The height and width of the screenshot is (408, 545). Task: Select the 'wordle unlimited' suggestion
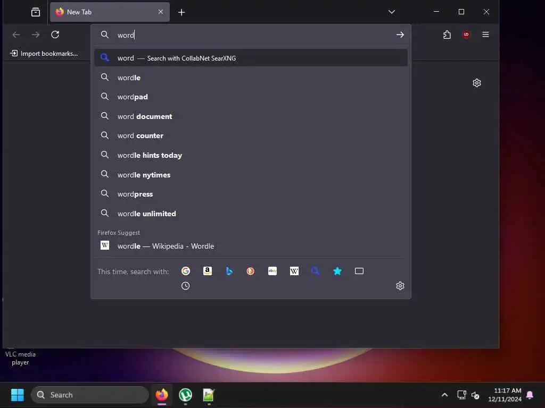(x=251, y=214)
